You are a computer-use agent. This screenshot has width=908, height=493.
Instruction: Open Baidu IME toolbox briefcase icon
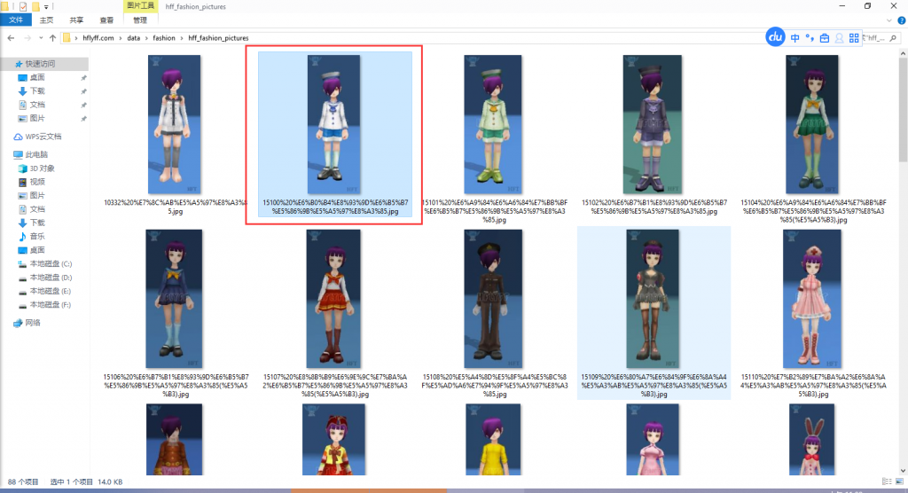click(824, 38)
